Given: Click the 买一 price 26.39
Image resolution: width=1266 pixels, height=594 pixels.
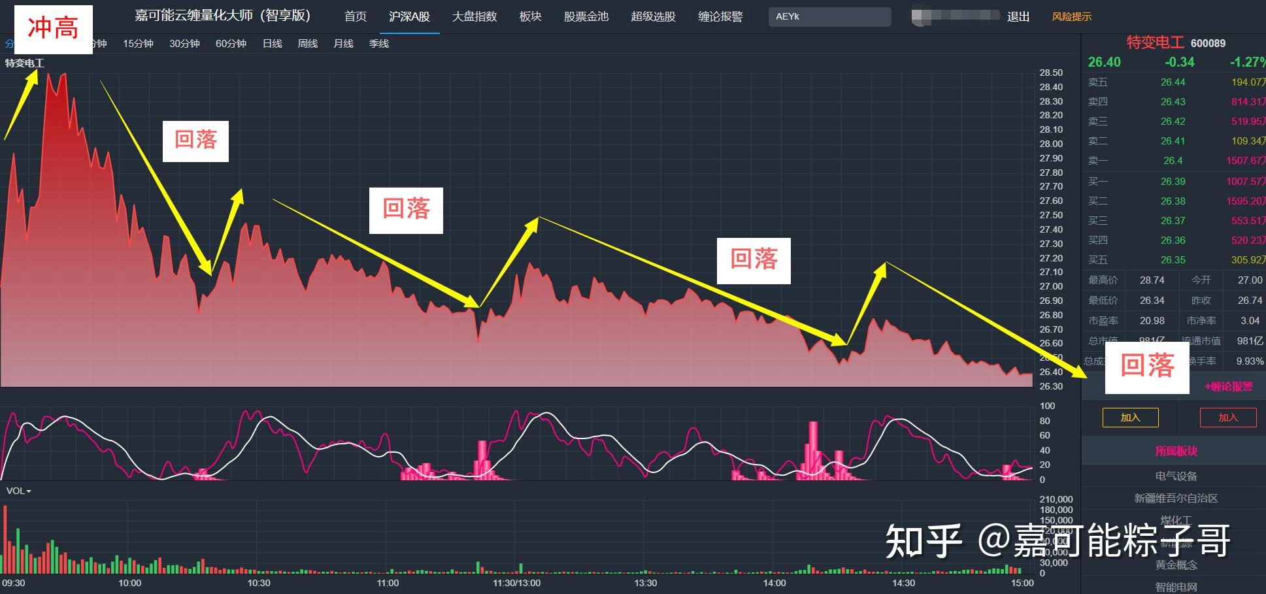Looking at the screenshot, I should [1173, 182].
